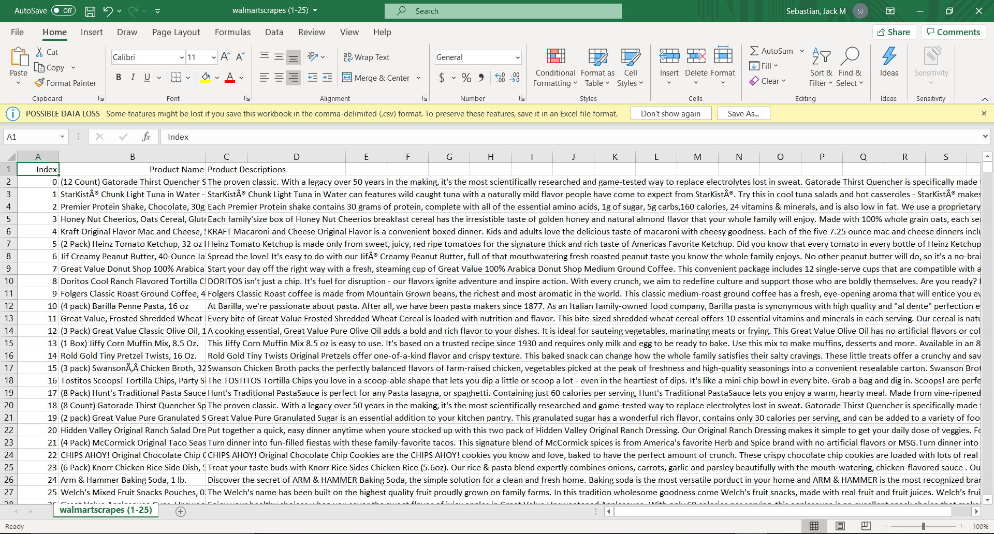Add a new sheet with the plus icon

[181, 511]
